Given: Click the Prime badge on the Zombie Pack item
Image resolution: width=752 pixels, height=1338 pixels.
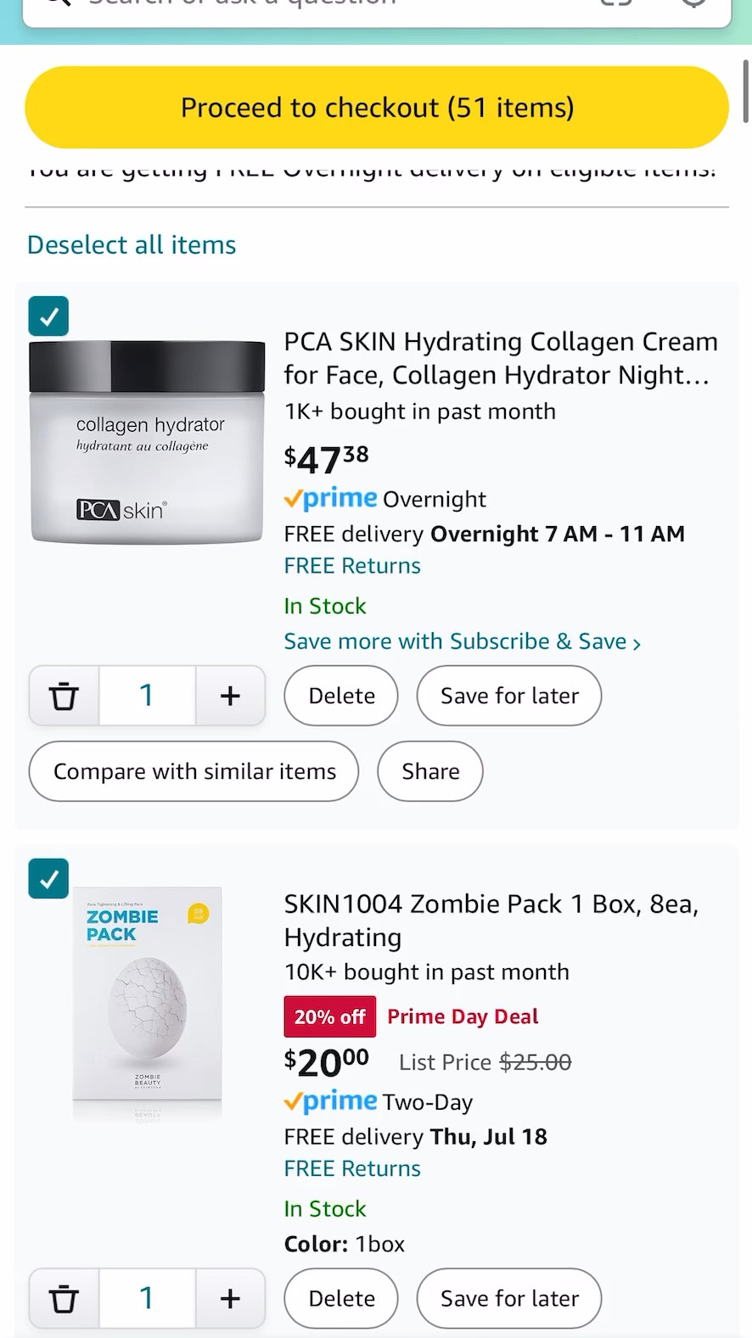Looking at the screenshot, I should (x=330, y=1101).
